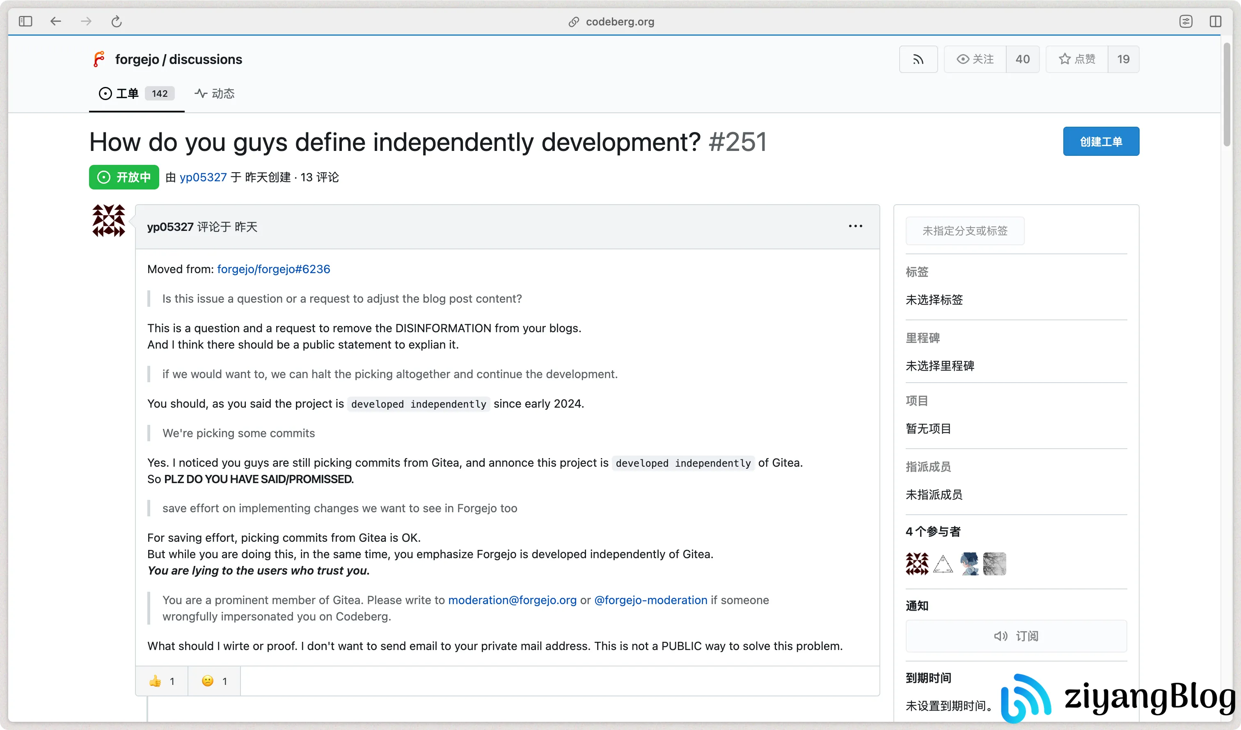The image size is (1241, 730).
Task: Switch to the 工单 issues tab
Action: pos(136,94)
